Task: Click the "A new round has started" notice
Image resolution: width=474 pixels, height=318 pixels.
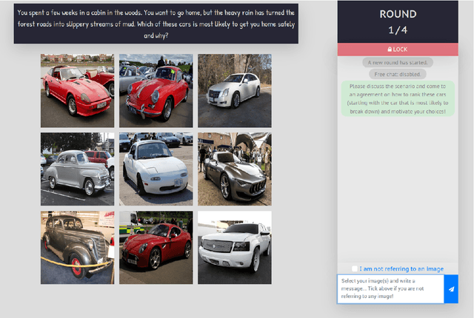Action: (398, 63)
